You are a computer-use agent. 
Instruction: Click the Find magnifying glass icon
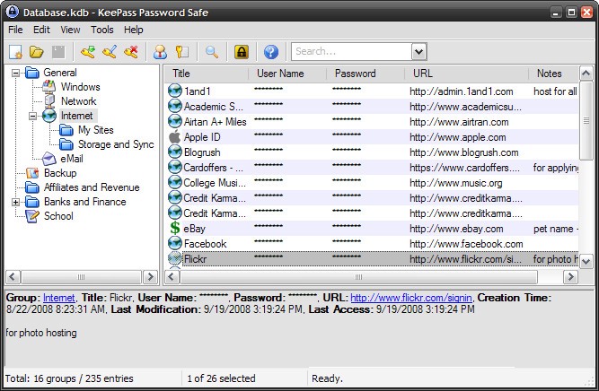(212, 52)
